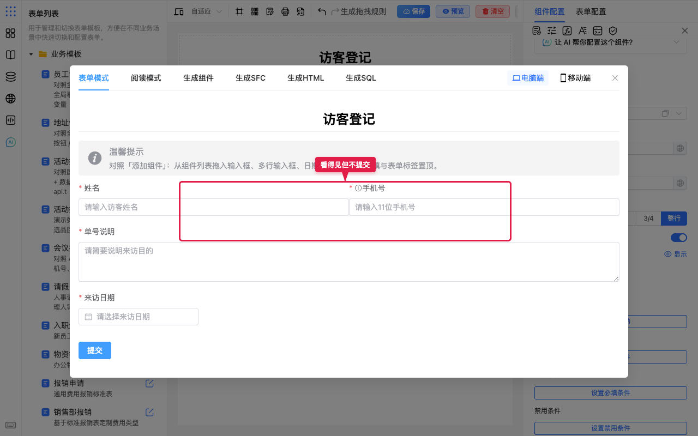This screenshot has height=436, width=698.
Task: Close the component config icon bar
Action: 685,31
